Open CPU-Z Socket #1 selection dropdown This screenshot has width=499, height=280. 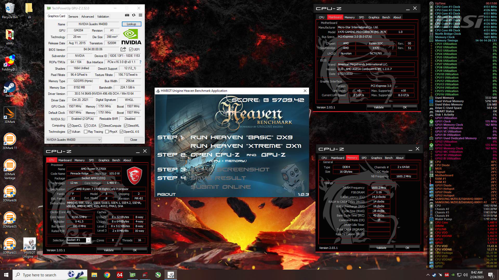point(79,240)
